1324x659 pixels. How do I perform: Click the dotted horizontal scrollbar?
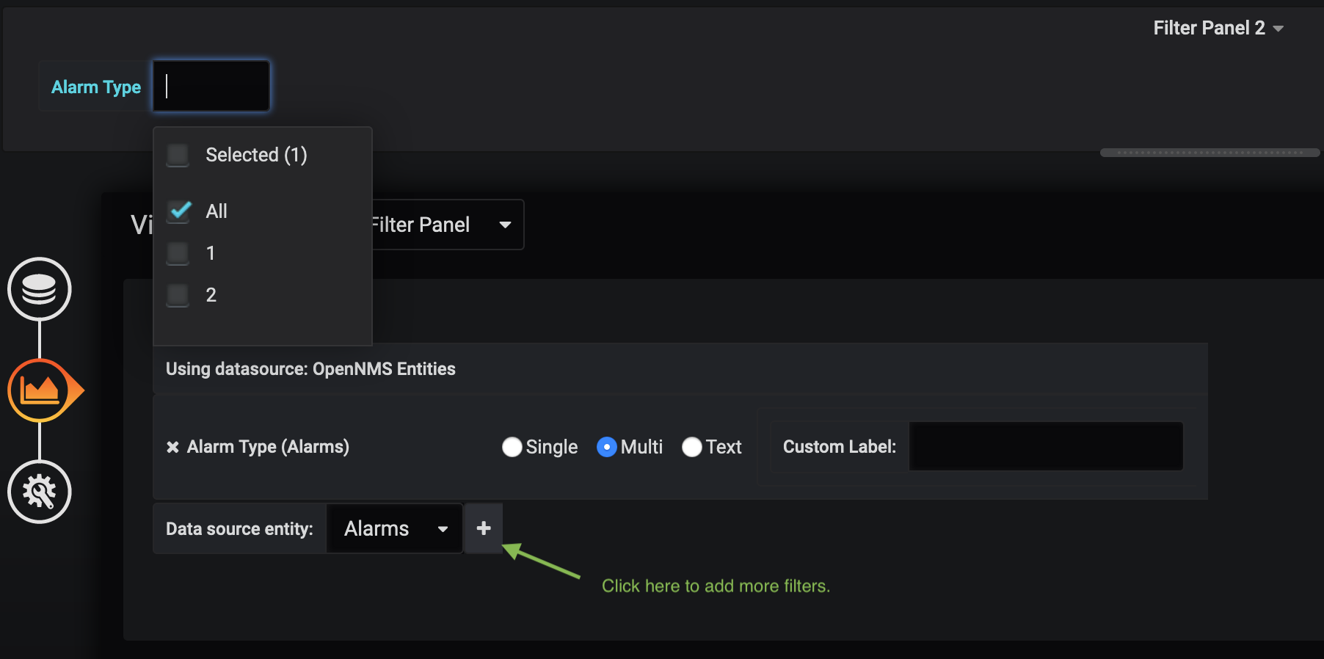pos(1210,152)
